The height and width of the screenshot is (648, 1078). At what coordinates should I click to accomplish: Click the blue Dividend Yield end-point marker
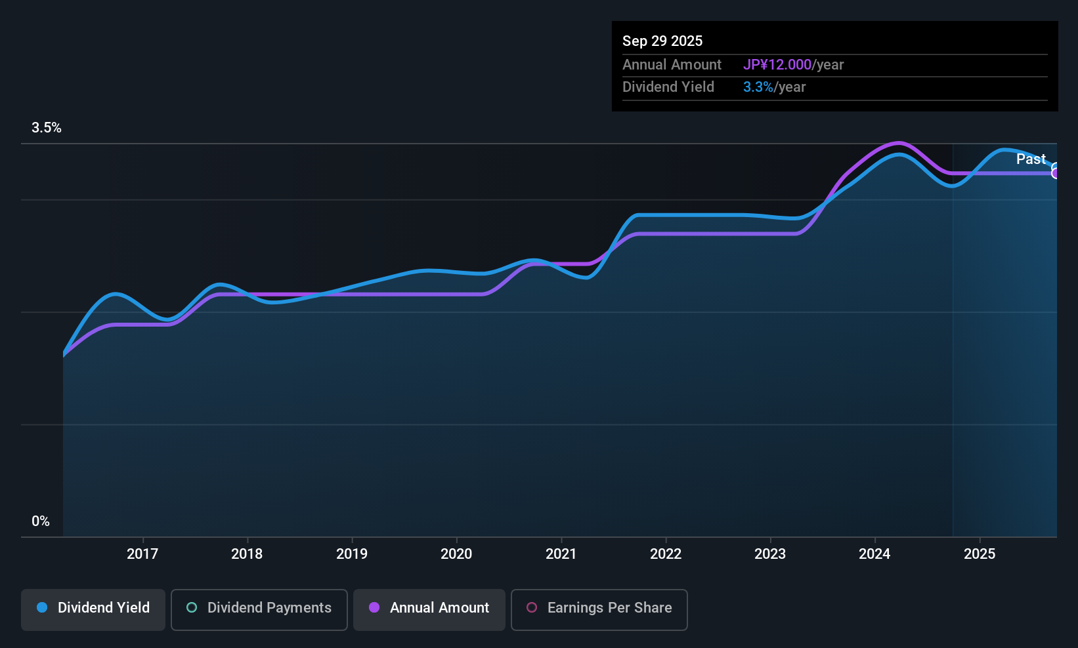point(1055,167)
